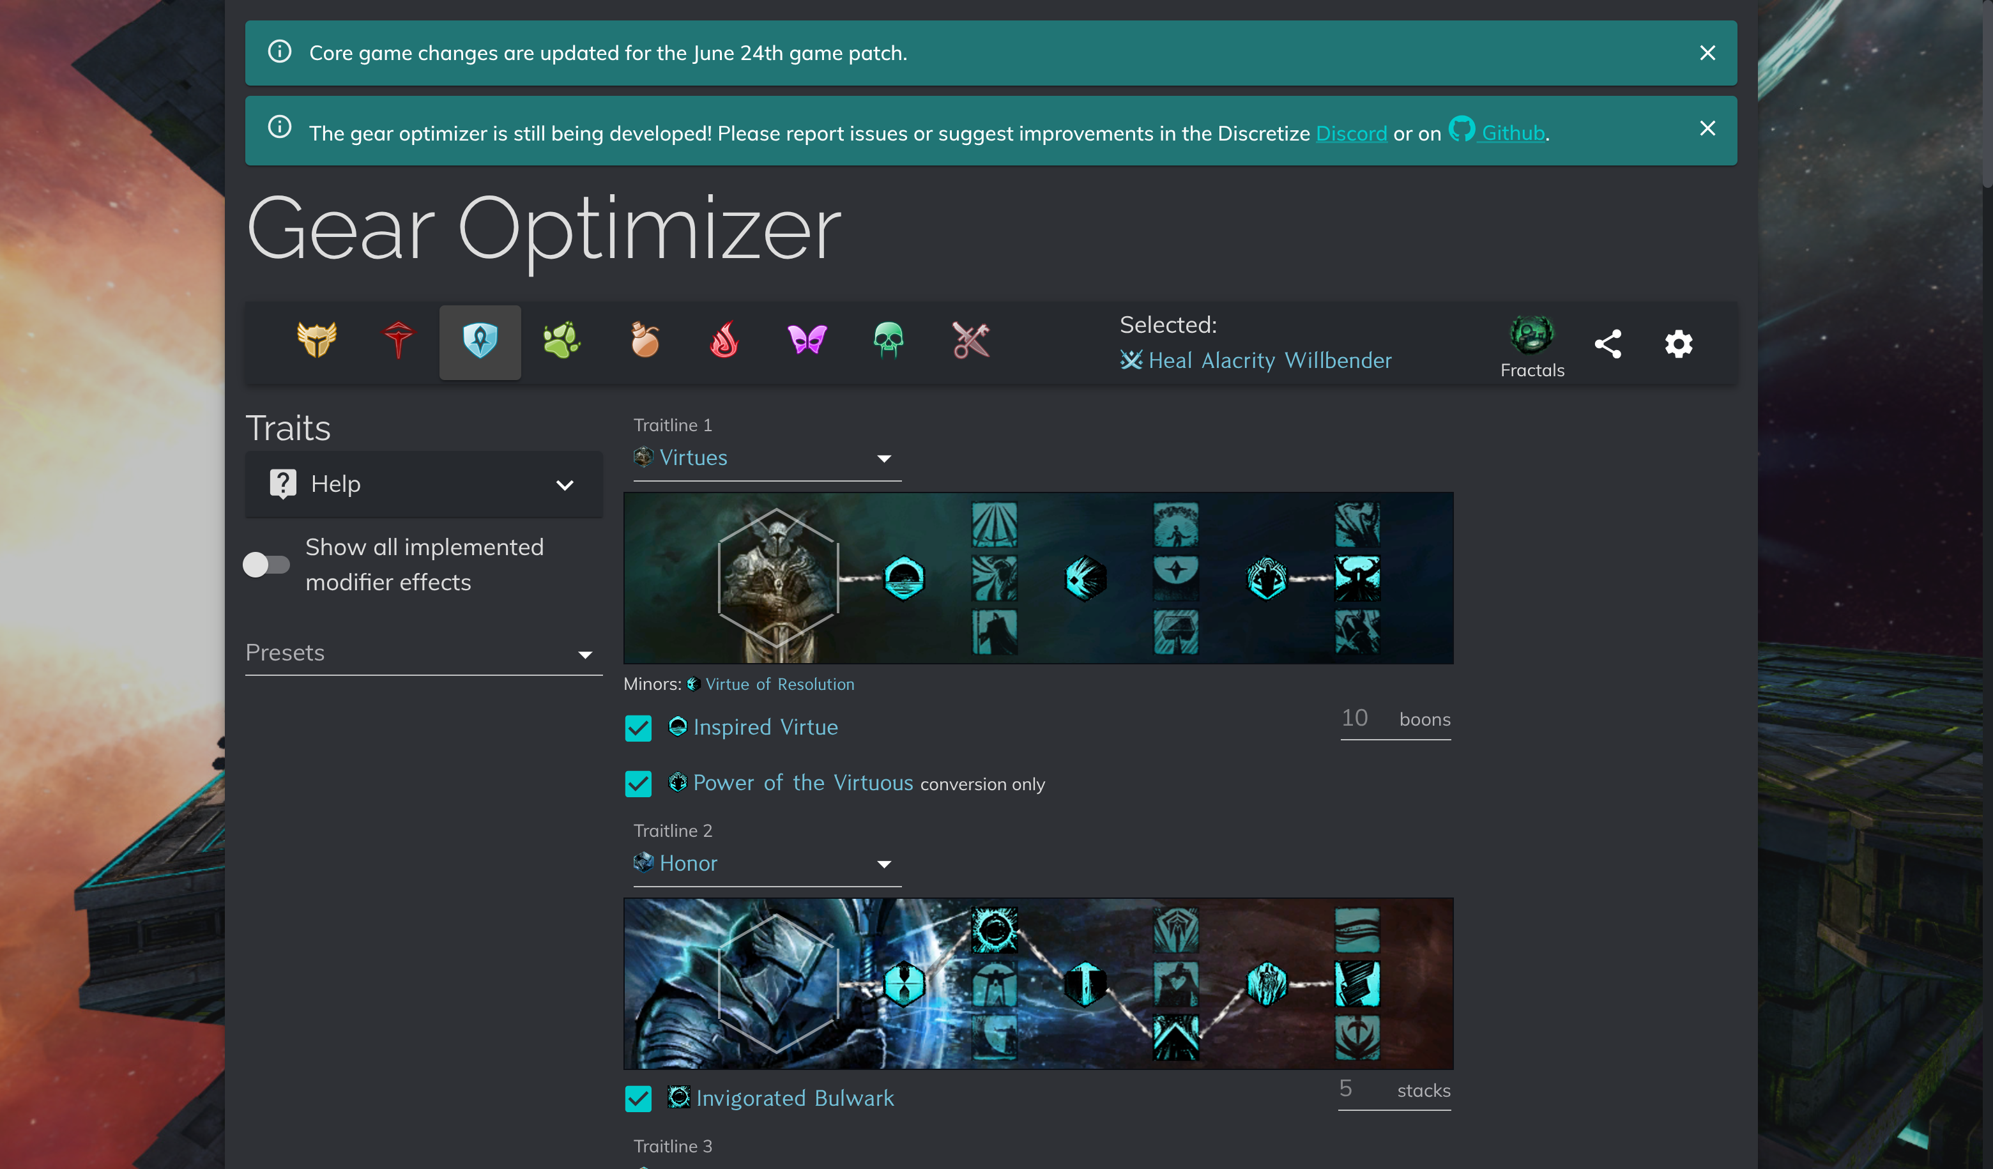Open the Discord link in the notice
Image resolution: width=1993 pixels, height=1169 pixels.
point(1352,133)
